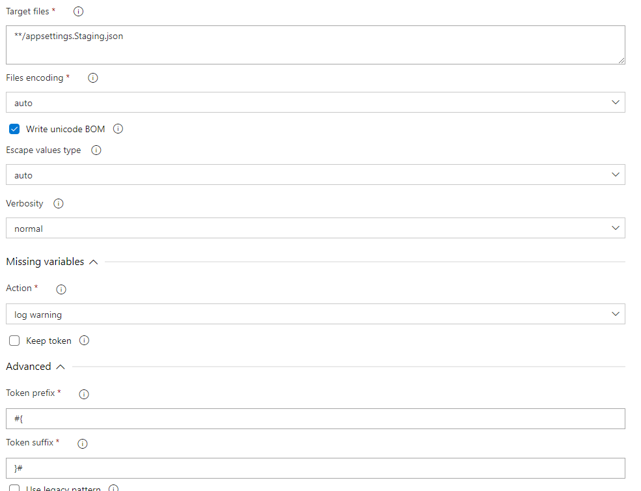Click the Use legacy pattern info icon
Viewport: 641px width, 491px height.
click(x=113, y=487)
